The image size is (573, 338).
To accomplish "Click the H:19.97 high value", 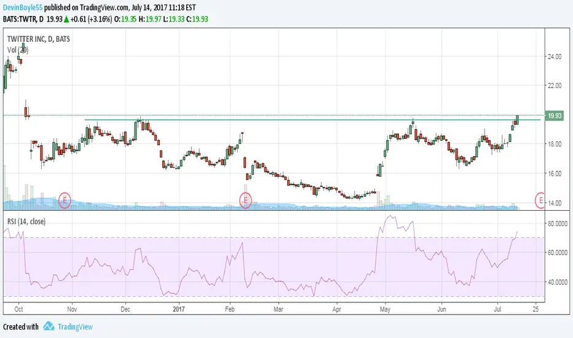I will (x=150, y=19).
